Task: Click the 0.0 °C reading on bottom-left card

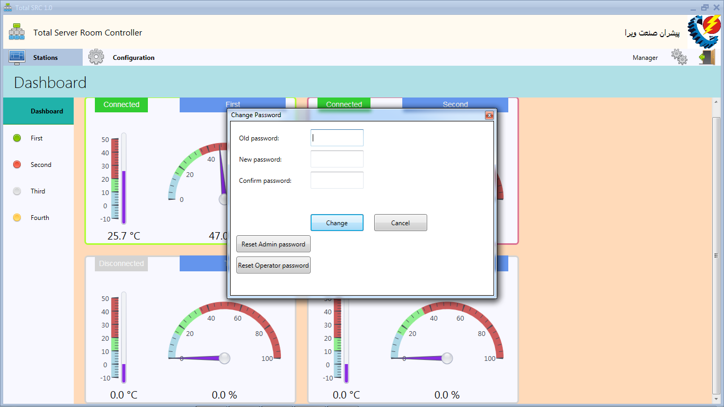Action: [123, 395]
